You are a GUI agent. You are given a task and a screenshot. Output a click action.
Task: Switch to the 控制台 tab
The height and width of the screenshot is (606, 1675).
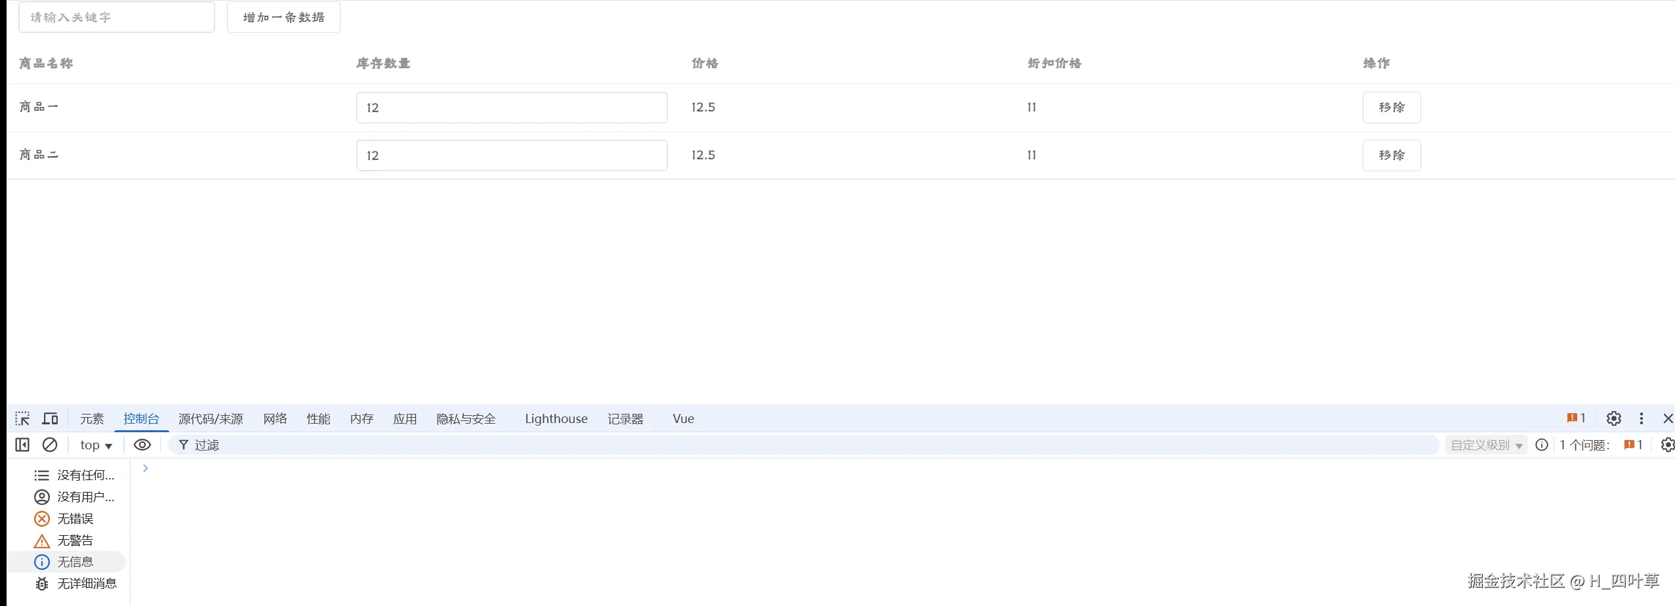tap(141, 418)
